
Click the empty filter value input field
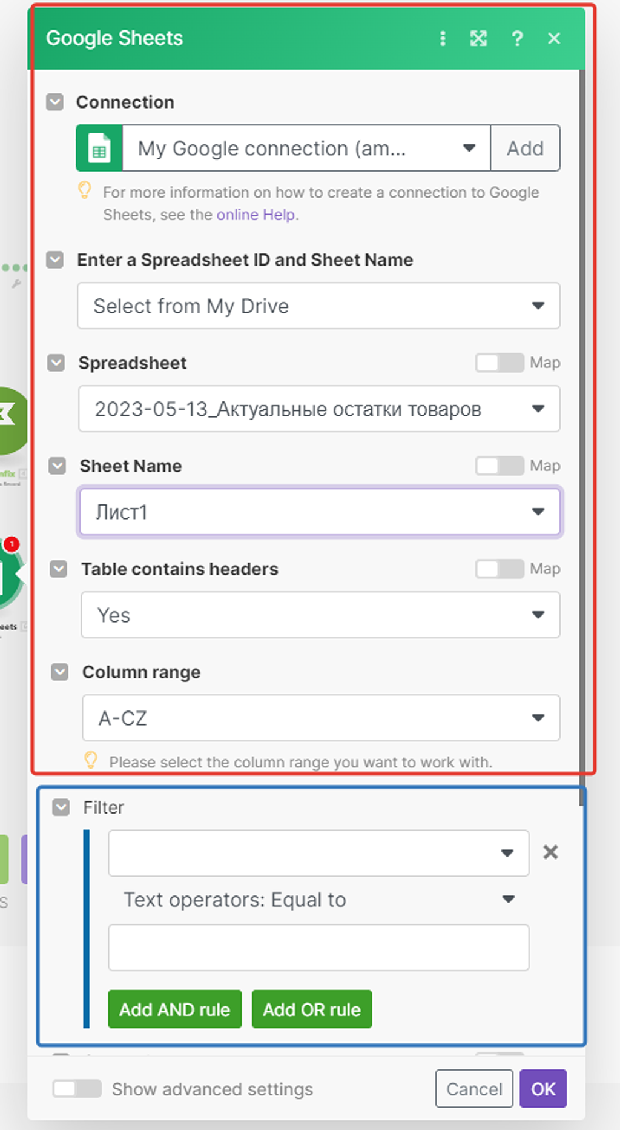click(318, 948)
